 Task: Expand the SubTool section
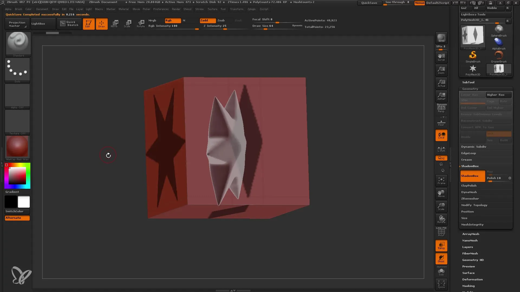click(x=468, y=82)
